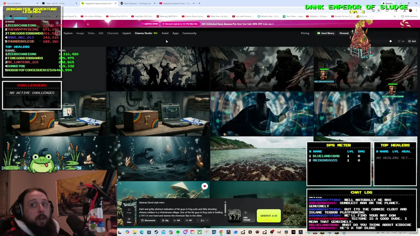Switch gallery to List view

[x=401, y=41]
